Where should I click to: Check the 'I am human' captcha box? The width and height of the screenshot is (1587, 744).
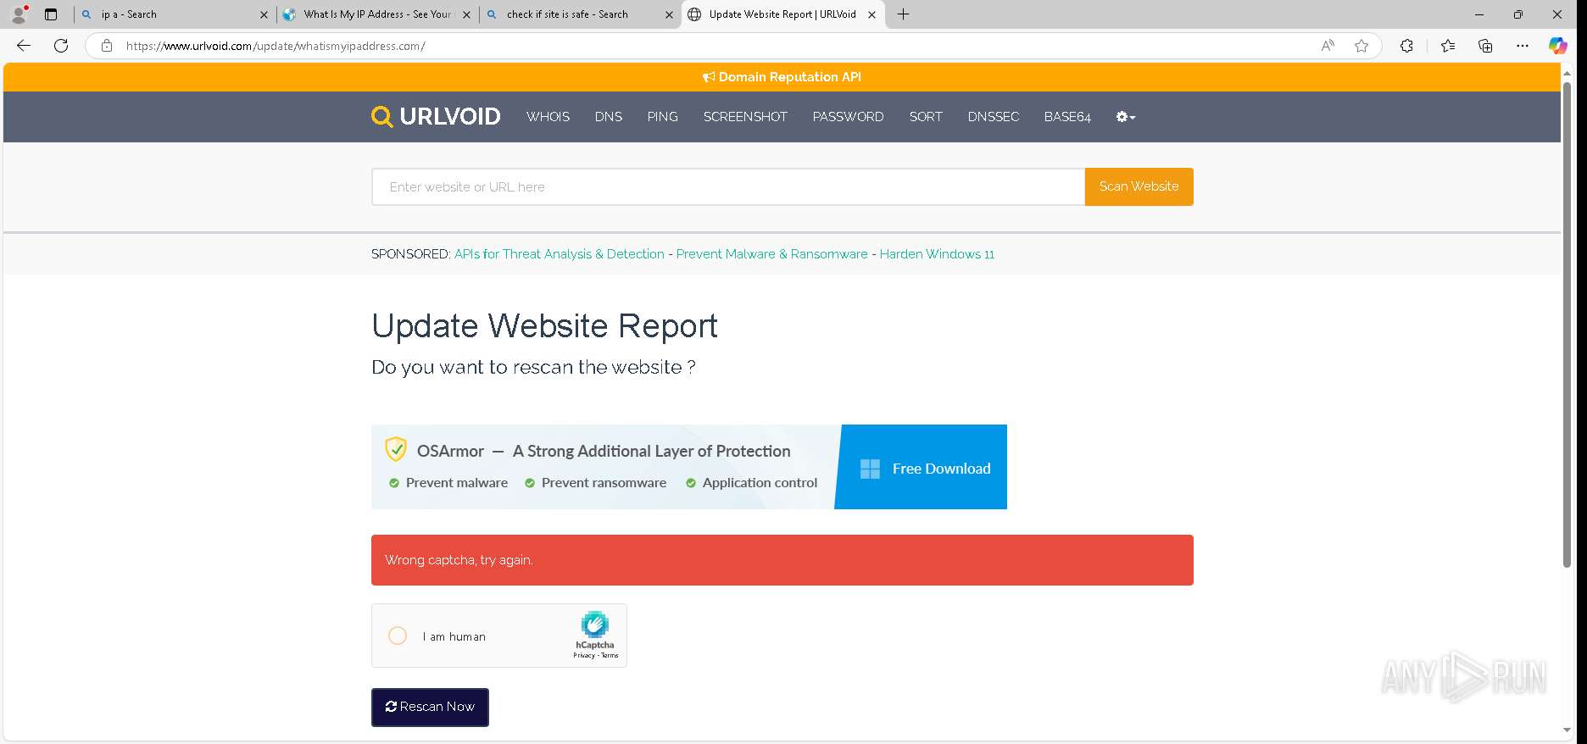click(398, 636)
